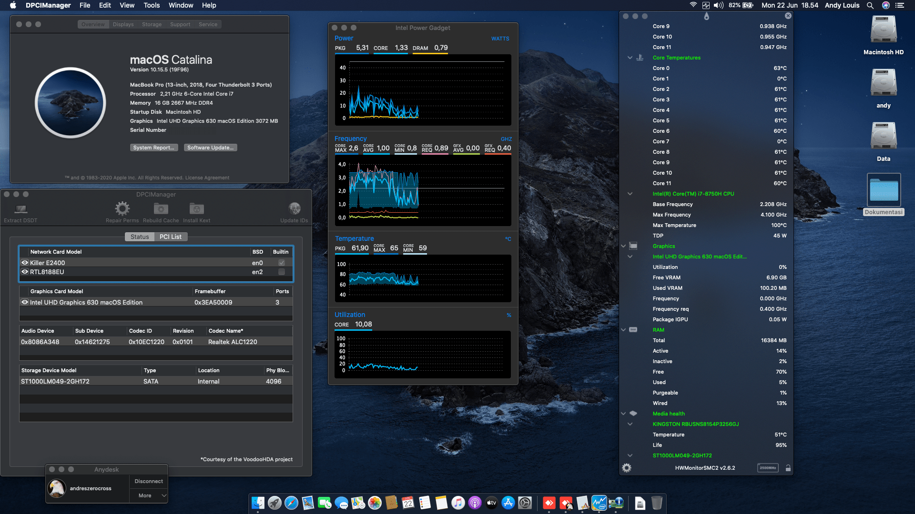Open Safari from the Dock
The width and height of the screenshot is (915, 514).
click(x=291, y=503)
